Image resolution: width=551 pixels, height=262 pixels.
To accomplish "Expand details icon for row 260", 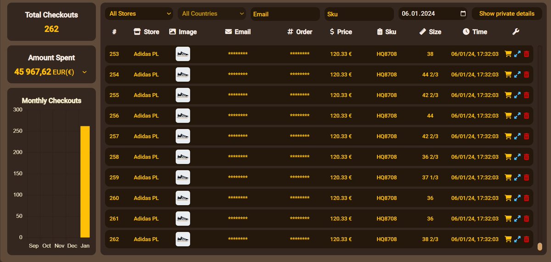I will [x=517, y=198].
